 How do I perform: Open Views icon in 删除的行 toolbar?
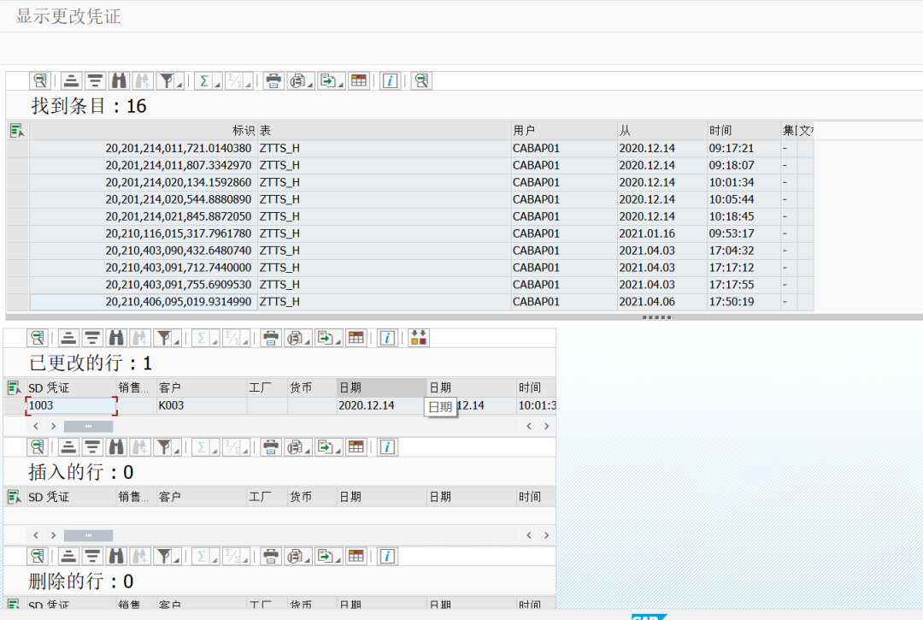point(296,556)
